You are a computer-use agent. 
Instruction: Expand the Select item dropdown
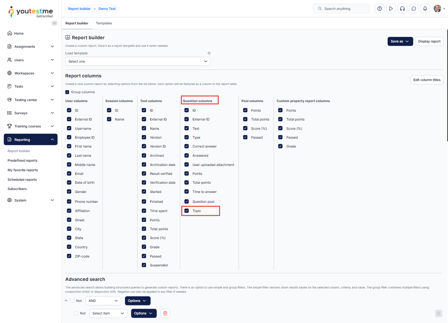[108, 313]
